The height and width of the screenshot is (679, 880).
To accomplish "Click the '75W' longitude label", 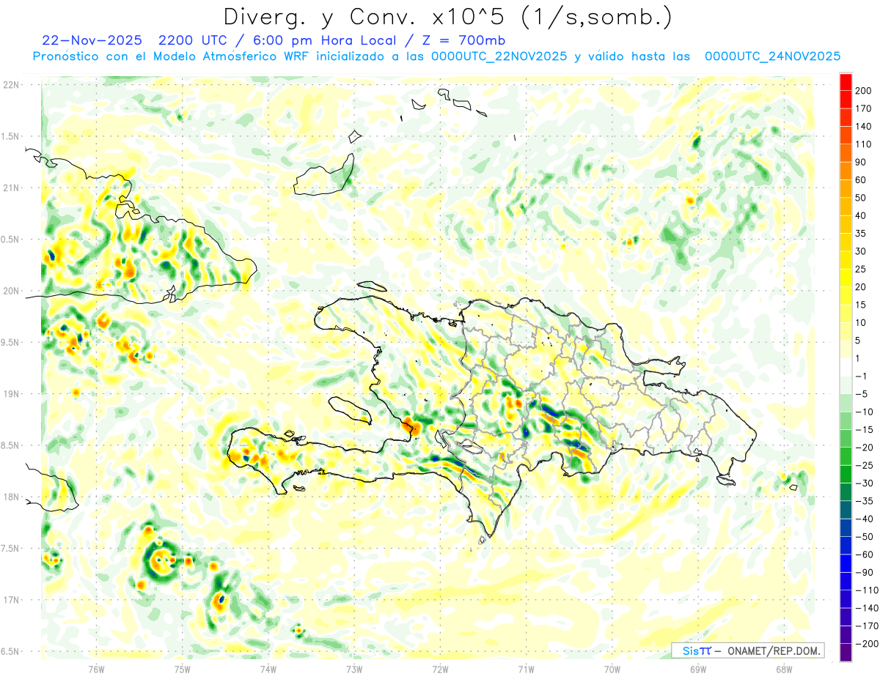I will (x=183, y=669).
